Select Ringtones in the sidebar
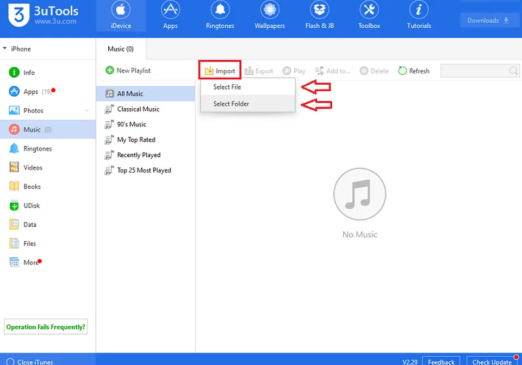 [36, 148]
